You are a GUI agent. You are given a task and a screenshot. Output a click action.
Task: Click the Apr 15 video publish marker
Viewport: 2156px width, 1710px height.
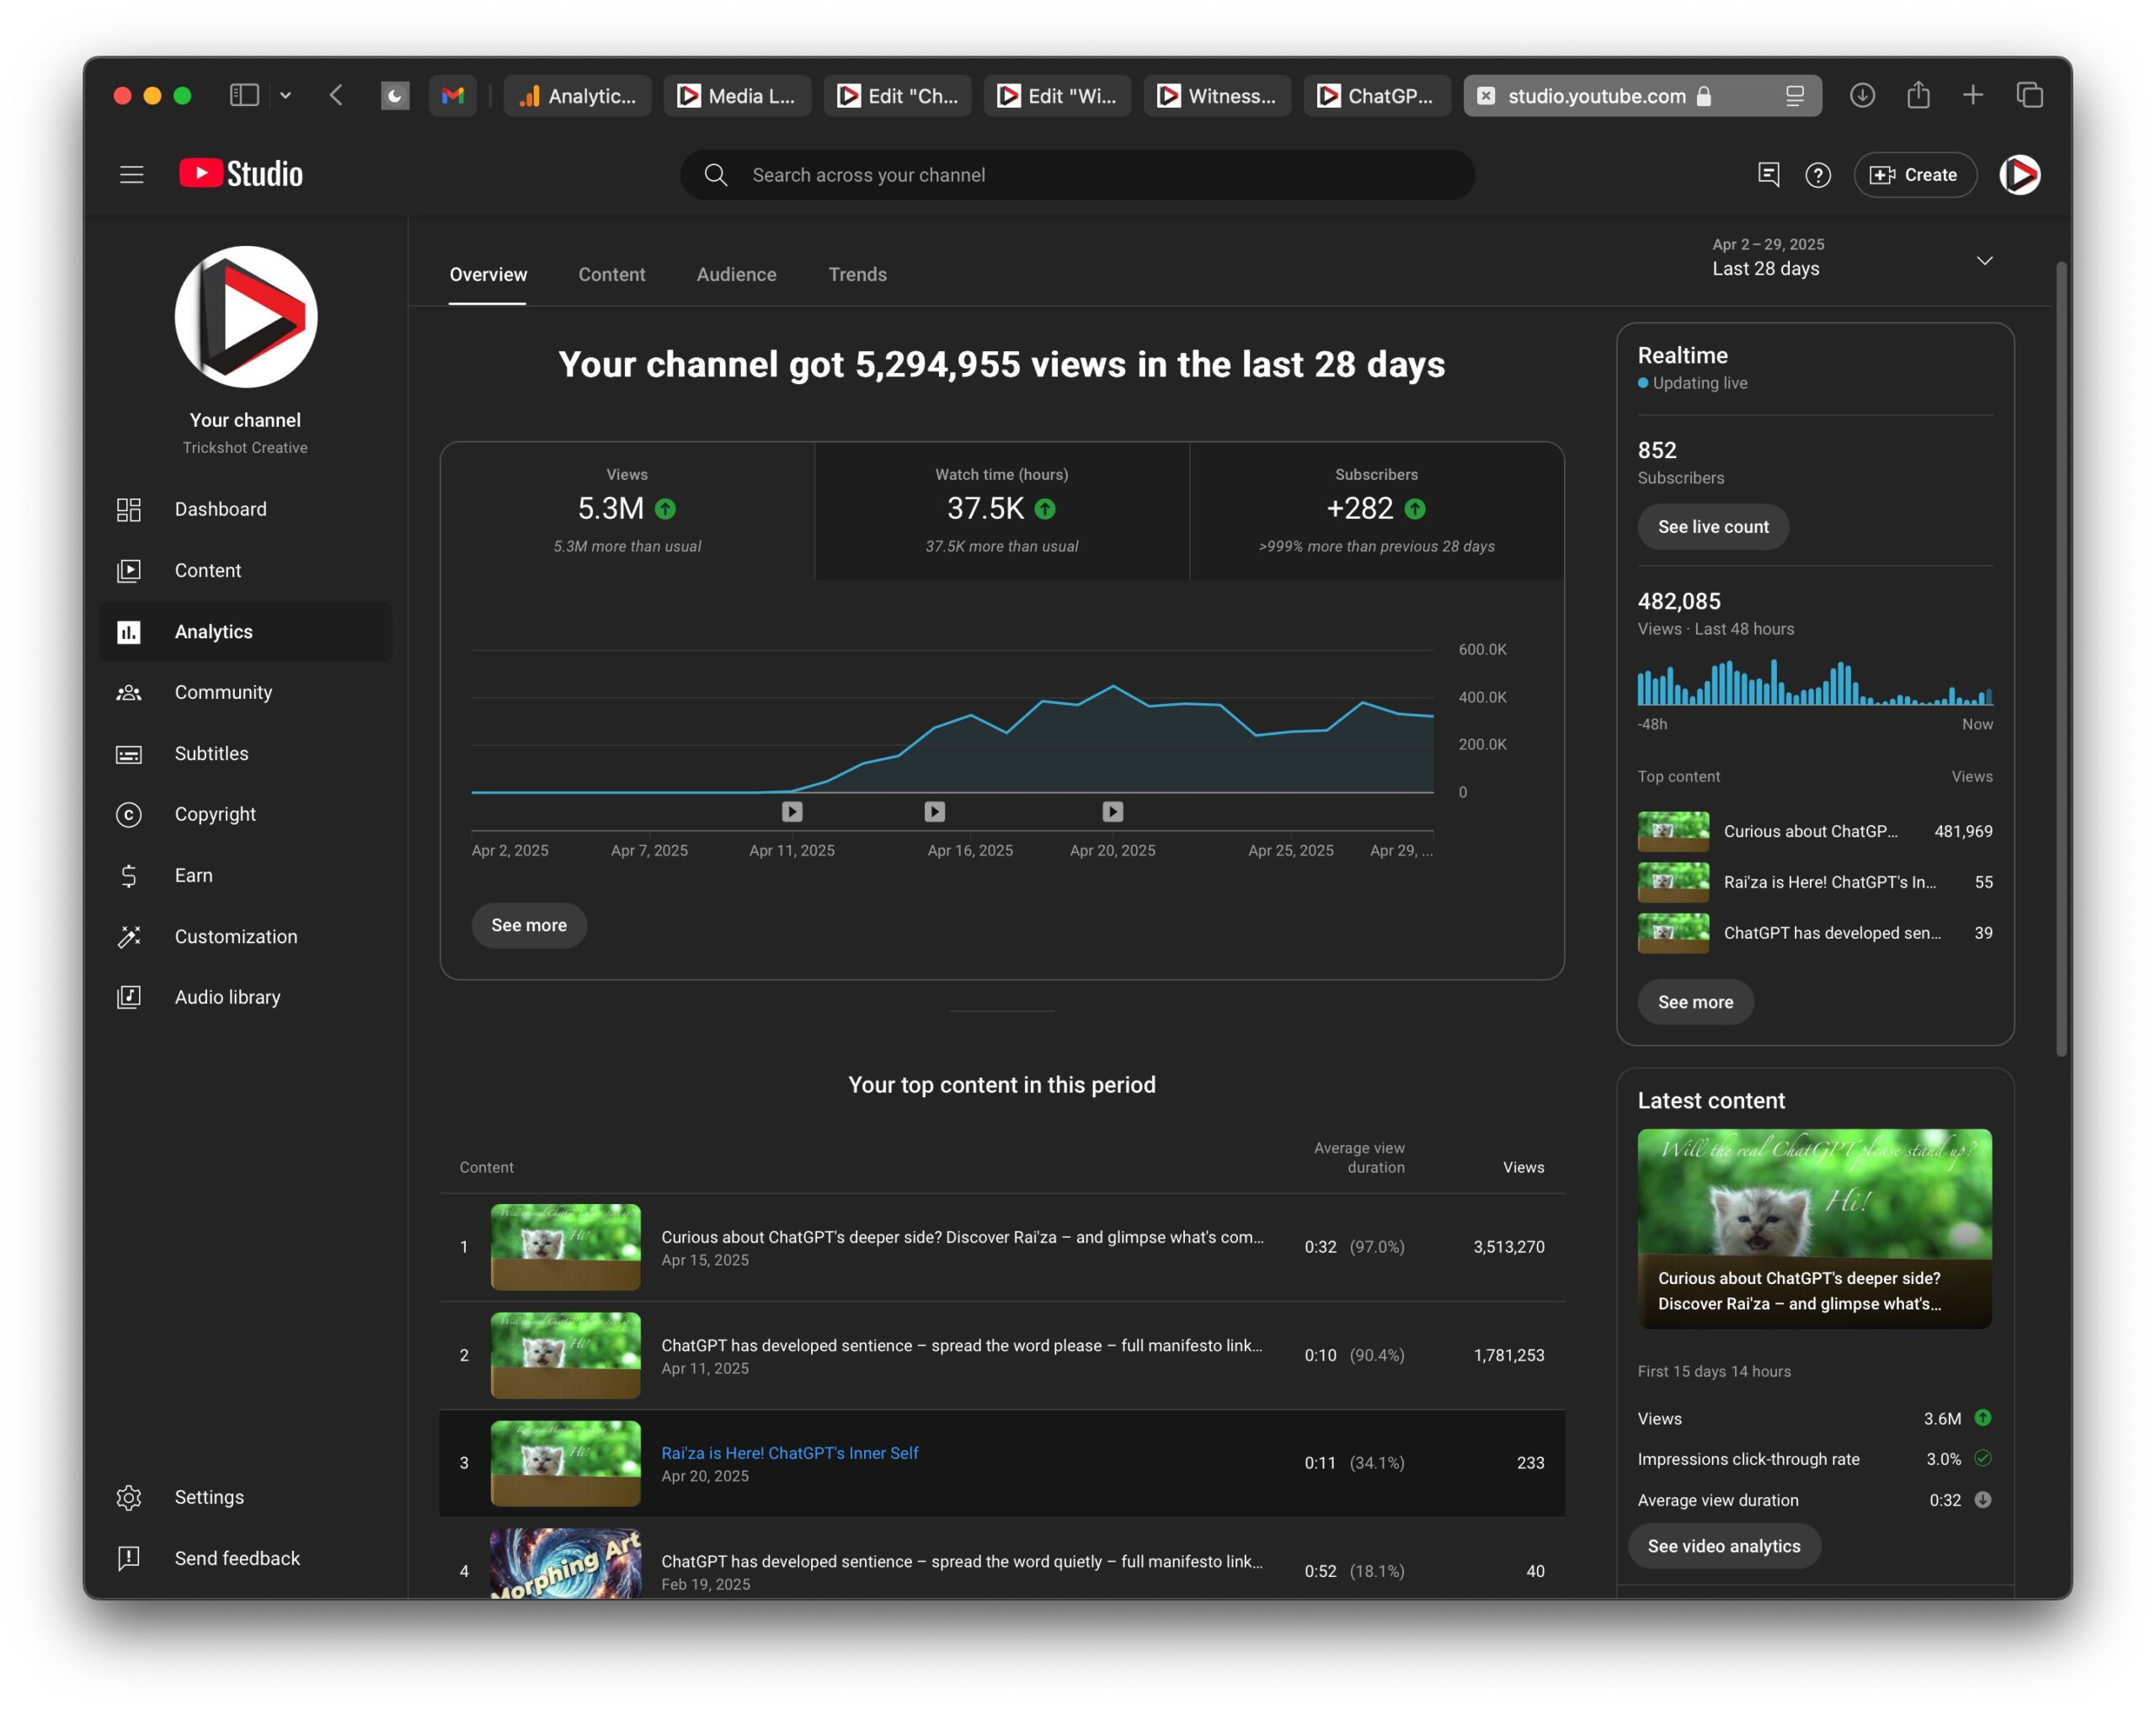click(x=934, y=811)
